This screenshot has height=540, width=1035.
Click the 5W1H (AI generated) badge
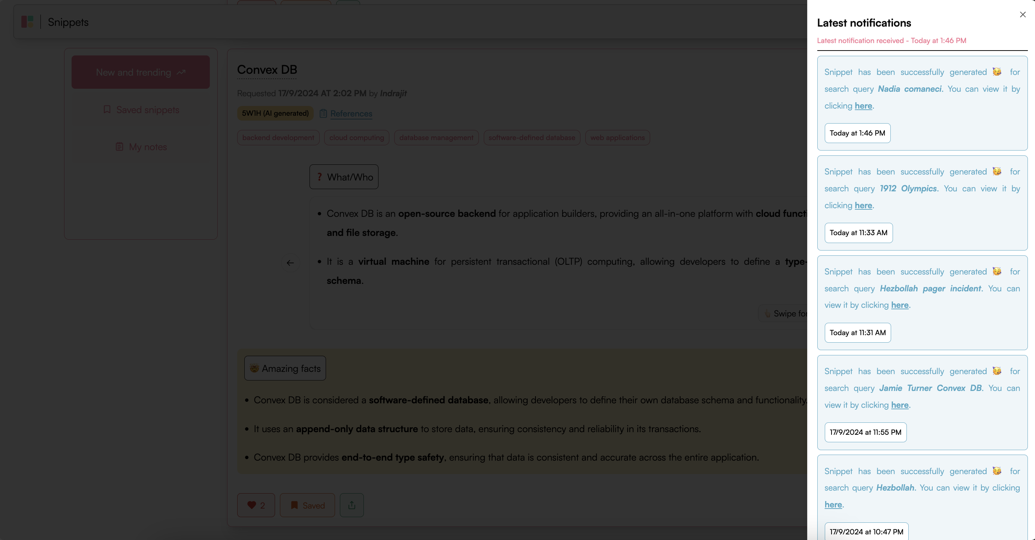click(275, 113)
